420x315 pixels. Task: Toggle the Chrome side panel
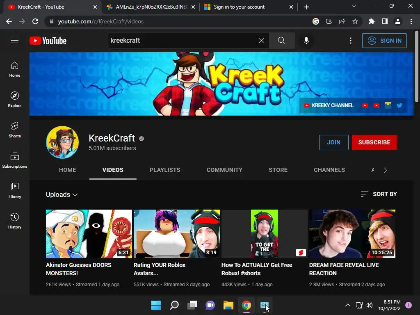[385, 21]
